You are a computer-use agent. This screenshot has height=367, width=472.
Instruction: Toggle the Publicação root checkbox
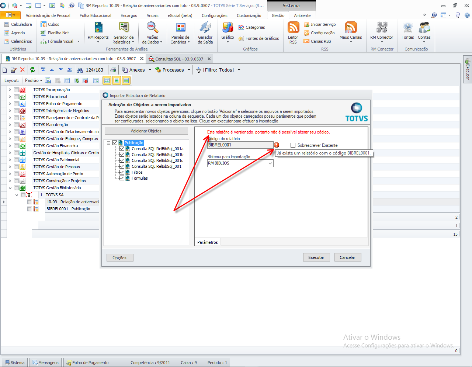tap(115, 143)
